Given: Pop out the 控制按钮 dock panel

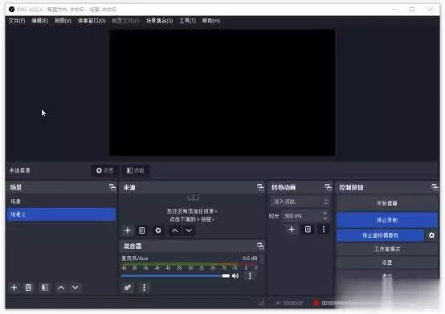Looking at the screenshot, I should coord(435,187).
